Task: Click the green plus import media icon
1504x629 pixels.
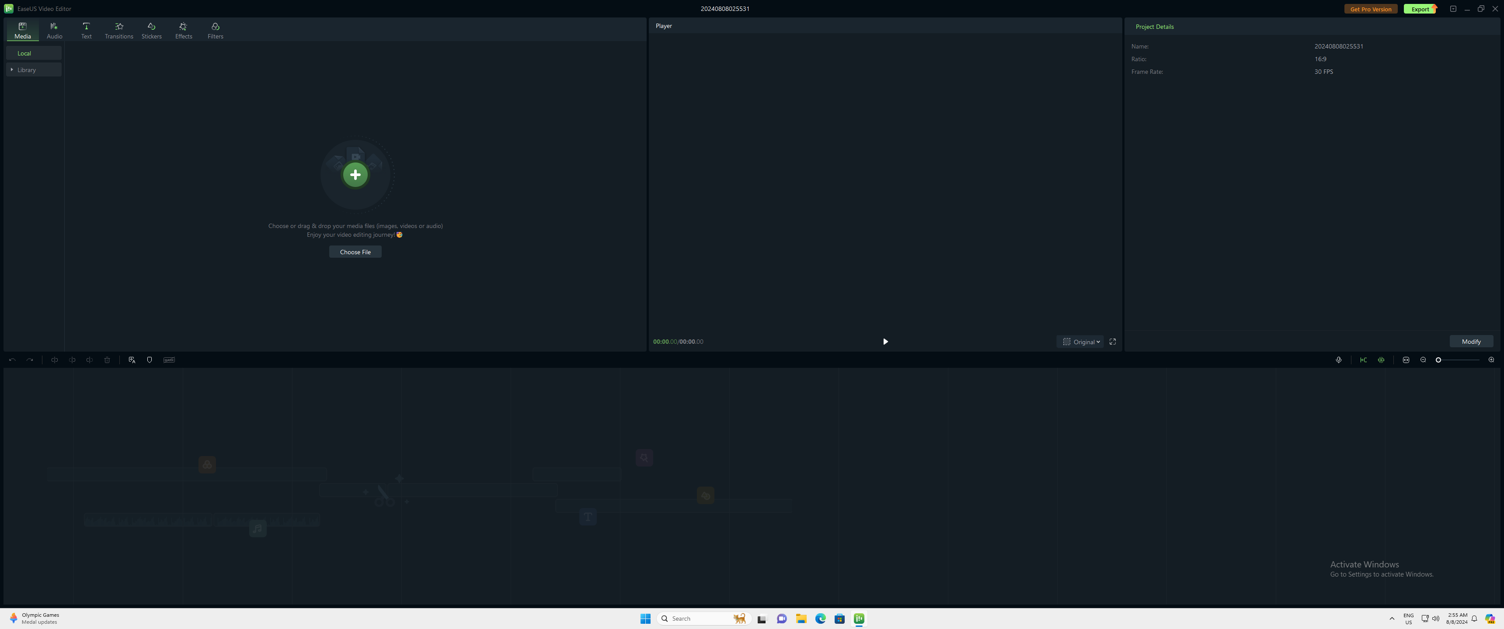Action: 355,174
